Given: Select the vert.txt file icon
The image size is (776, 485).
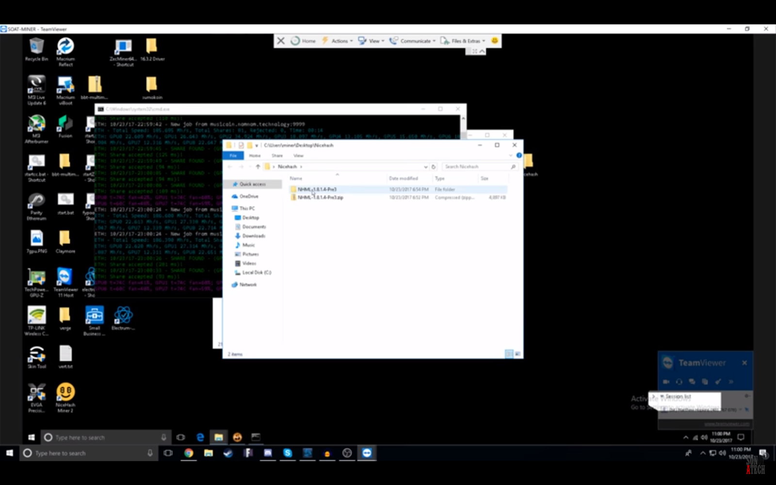Looking at the screenshot, I should tap(65, 357).
